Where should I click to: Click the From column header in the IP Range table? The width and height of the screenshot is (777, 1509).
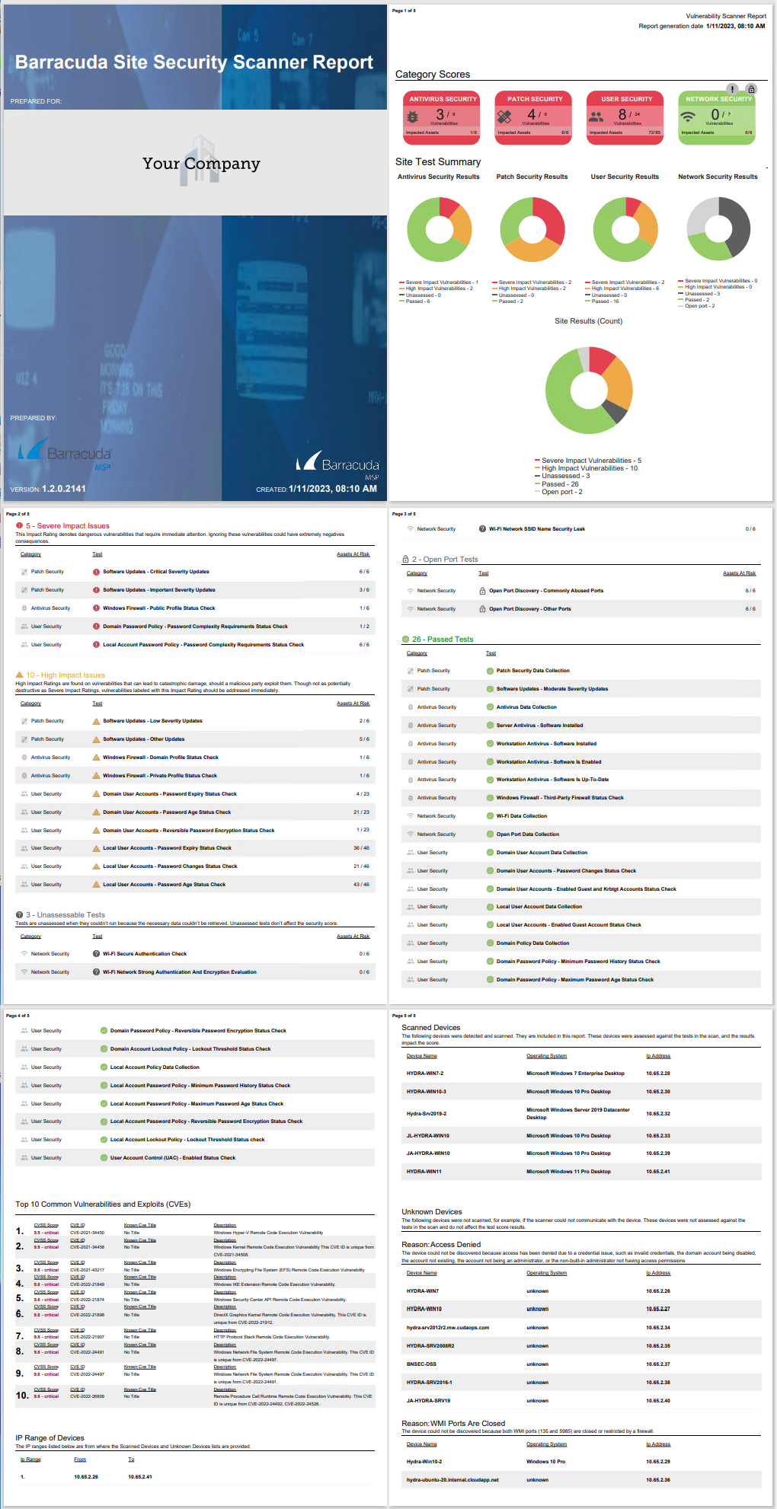[80, 1460]
